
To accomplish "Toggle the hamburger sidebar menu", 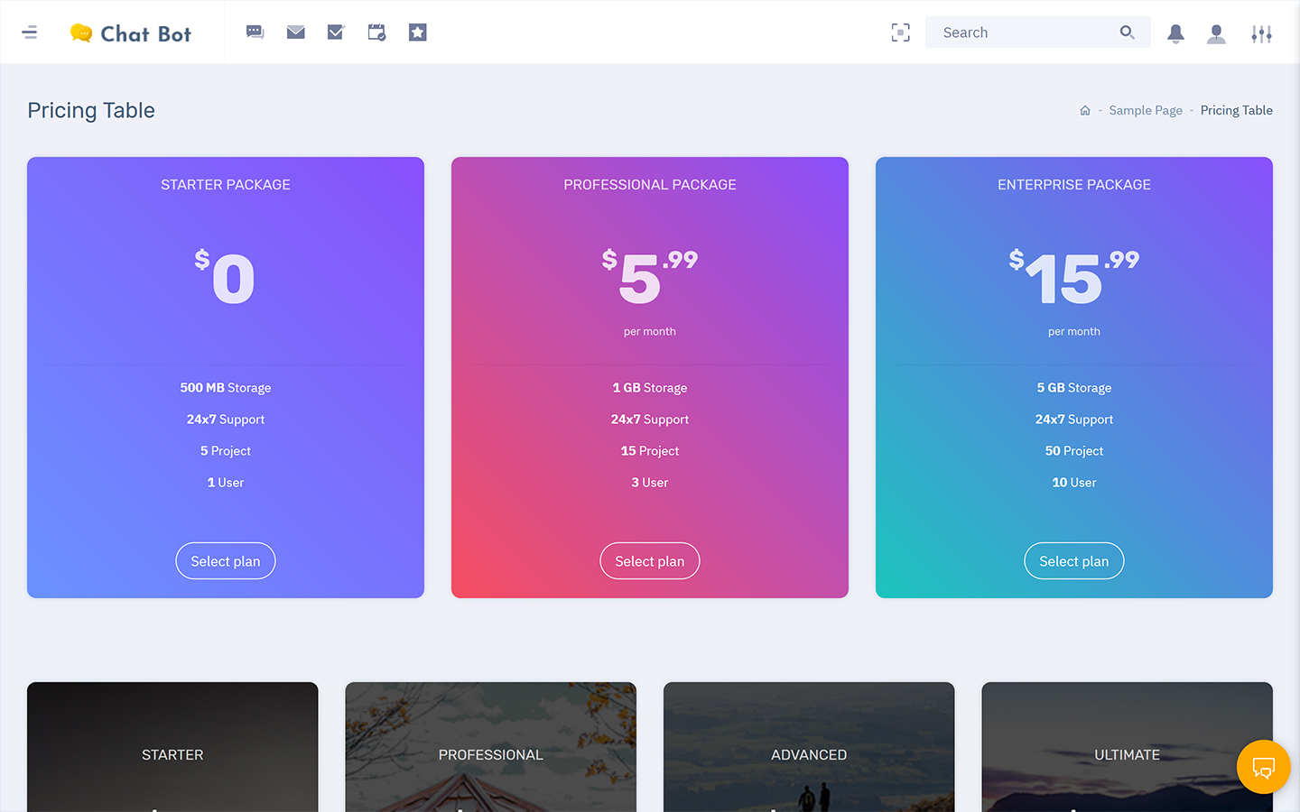I will click(x=30, y=32).
